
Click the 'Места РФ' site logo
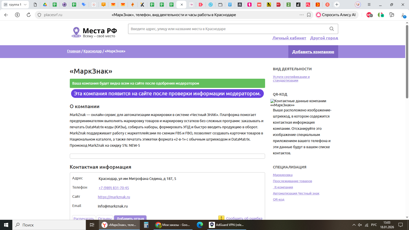(x=94, y=32)
